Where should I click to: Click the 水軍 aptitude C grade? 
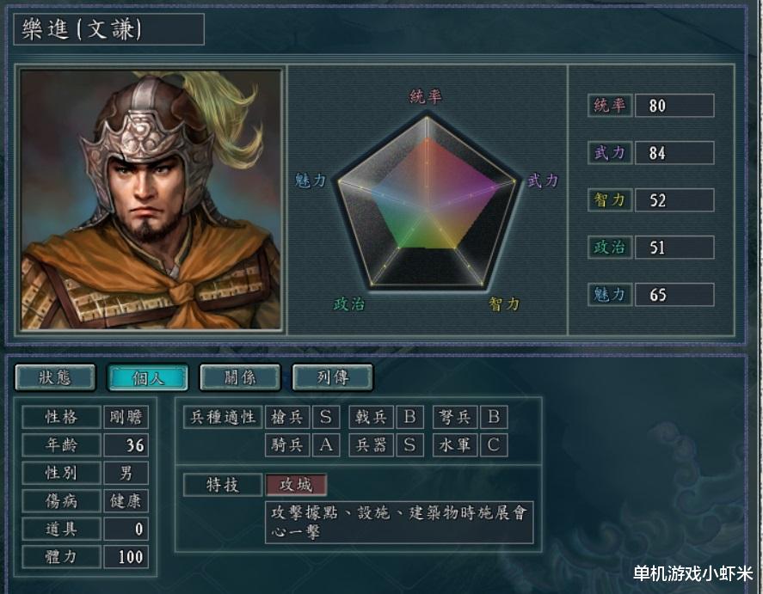click(x=494, y=444)
